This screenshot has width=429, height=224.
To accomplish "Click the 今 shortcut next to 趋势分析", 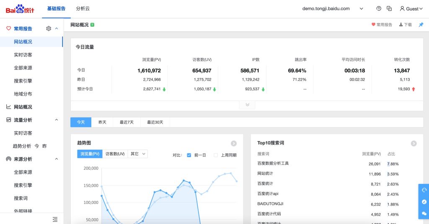I will pos(37,146).
